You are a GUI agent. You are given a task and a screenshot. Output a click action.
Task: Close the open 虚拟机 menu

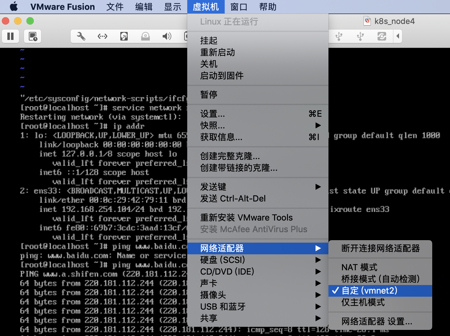[x=206, y=7]
